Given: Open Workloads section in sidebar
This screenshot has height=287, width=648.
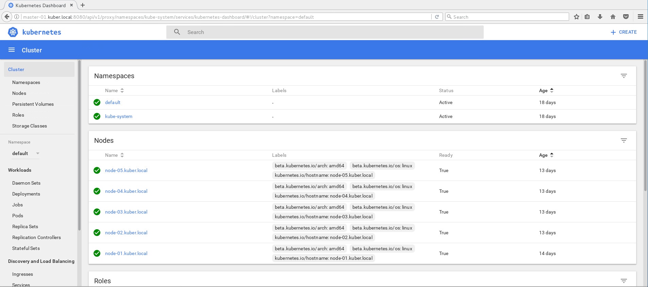Looking at the screenshot, I should coord(20,170).
